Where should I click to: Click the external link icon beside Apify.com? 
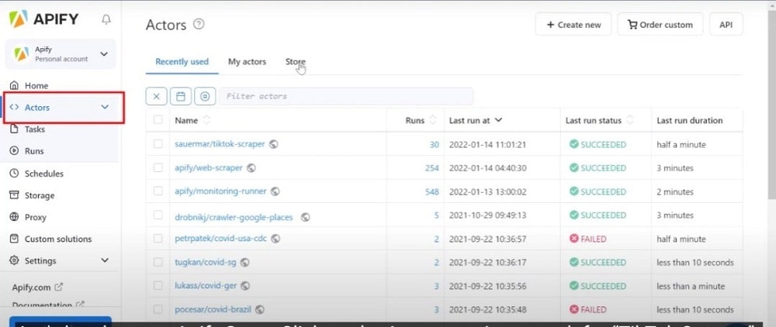click(58, 287)
